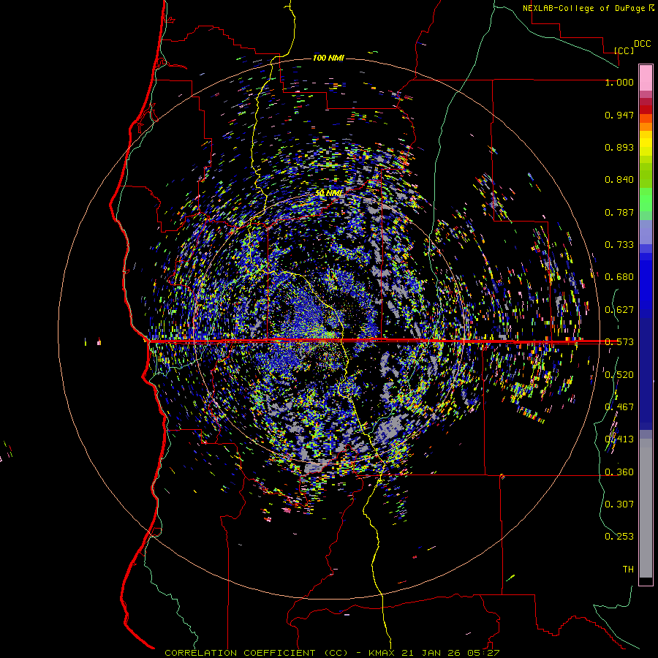Select the 0.520 scale value
This screenshot has height=658, width=658.
click(x=619, y=375)
